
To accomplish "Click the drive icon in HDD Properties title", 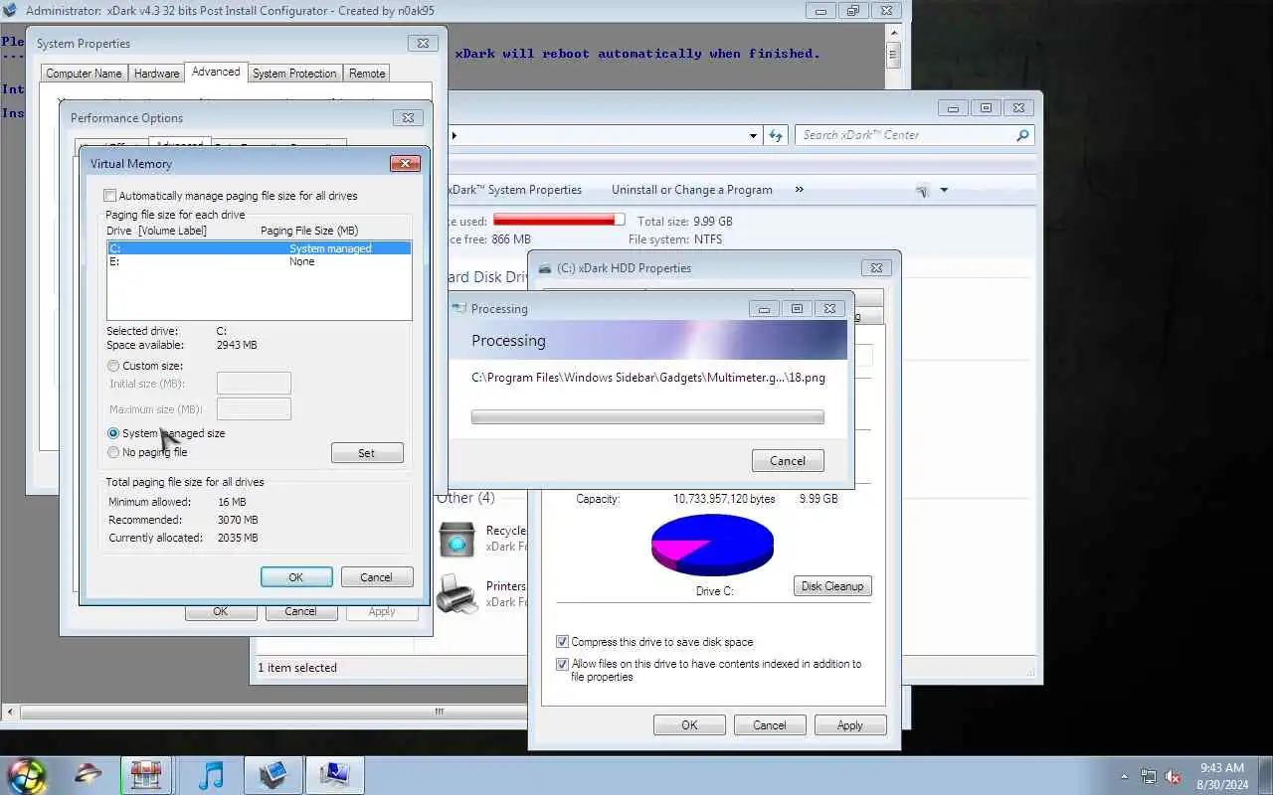I will [x=545, y=268].
